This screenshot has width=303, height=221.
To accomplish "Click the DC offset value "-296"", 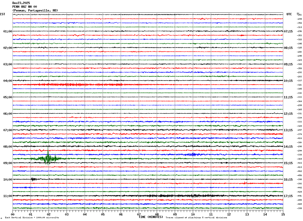I will point(299,31).
